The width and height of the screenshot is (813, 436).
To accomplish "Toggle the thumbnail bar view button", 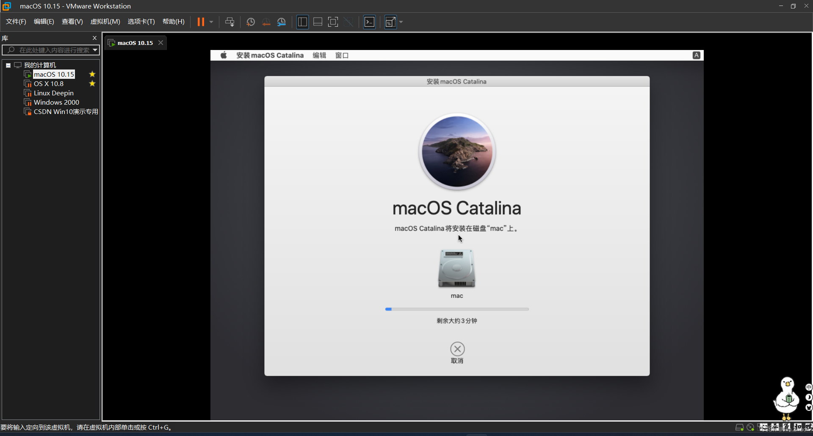I will click(x=318, y=22).
